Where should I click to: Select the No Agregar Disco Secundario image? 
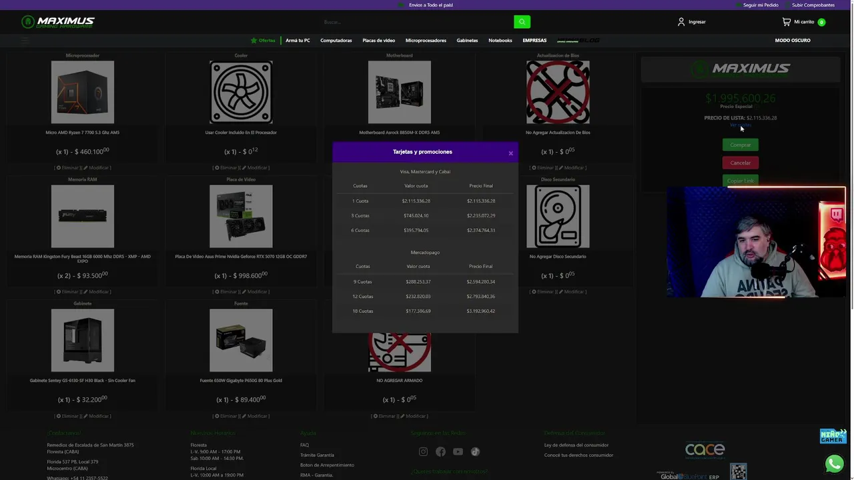click(x=558, y=216)
